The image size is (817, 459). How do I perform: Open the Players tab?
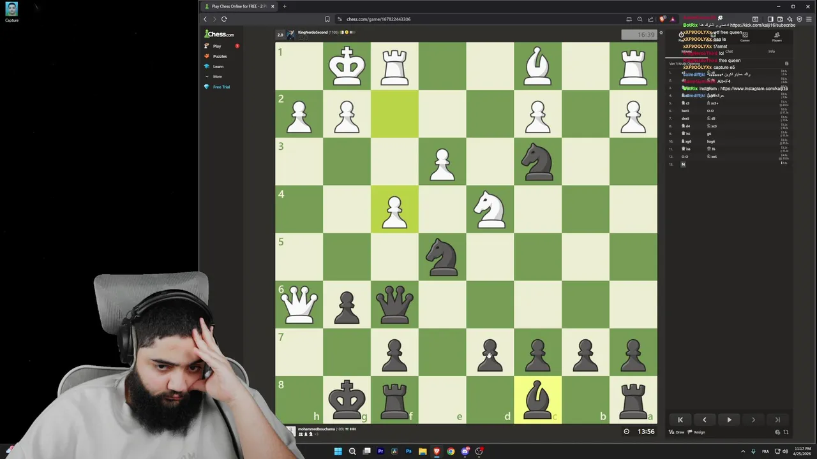point(777,38)
